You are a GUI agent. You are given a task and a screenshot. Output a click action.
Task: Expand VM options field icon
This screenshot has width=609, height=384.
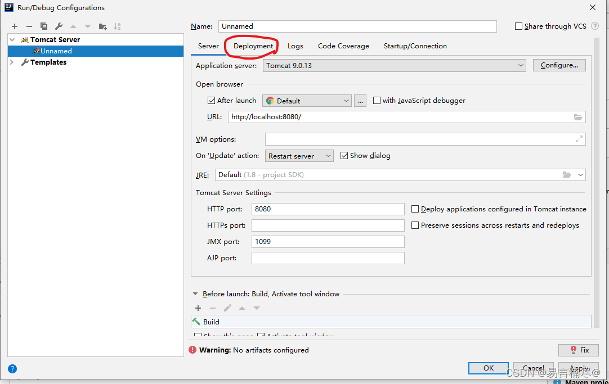[579, 139]
